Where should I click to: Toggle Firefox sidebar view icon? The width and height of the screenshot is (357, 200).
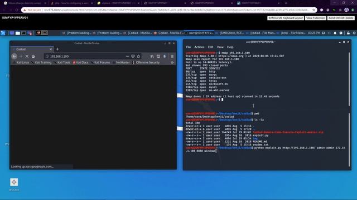[158, 56]
